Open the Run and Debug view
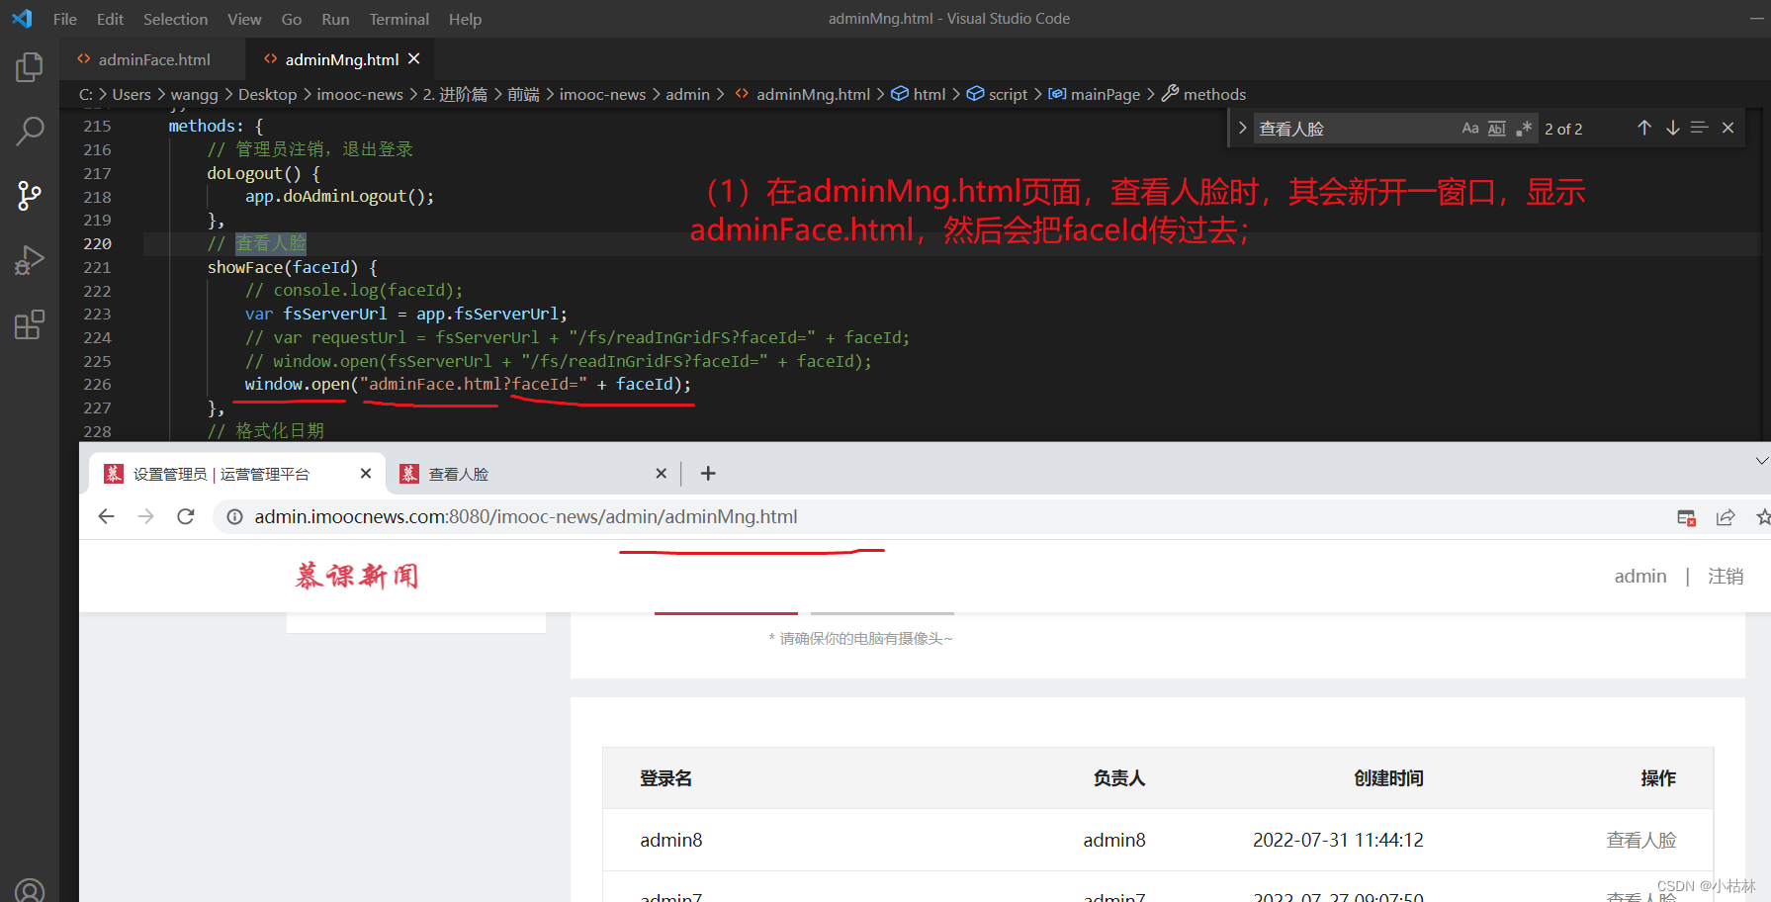 tap(29, 259)
